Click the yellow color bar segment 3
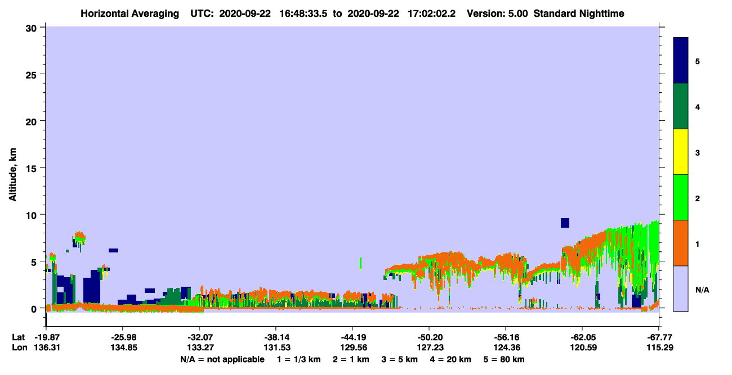Screen dimensions: 732x375 coord(681,152)
